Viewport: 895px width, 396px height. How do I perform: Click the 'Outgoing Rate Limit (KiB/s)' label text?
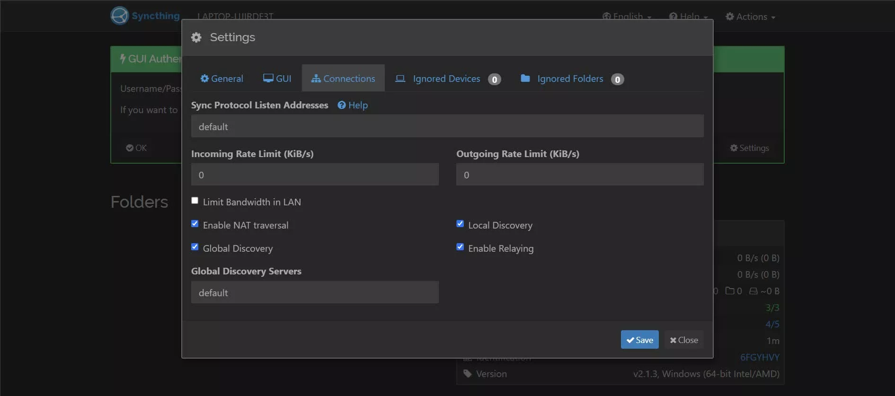518,154
